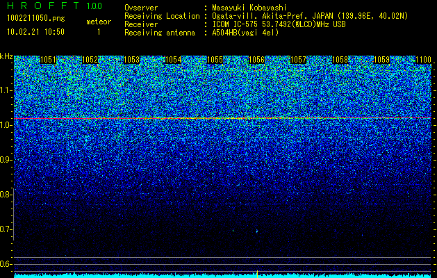
Task: Click the 1052 time marker
Action: pyautogui.click(x=90, y=60)
